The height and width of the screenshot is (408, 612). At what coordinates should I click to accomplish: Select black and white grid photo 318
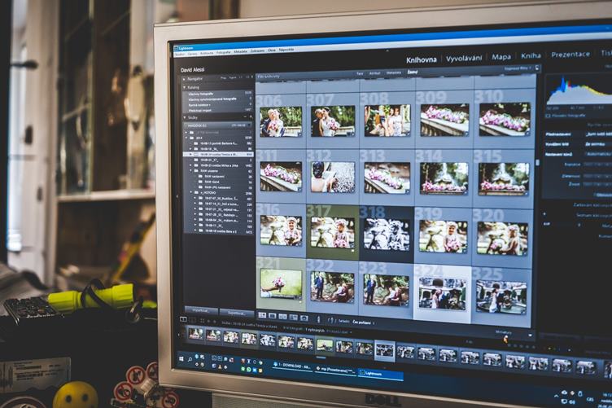click(x=387, y=234)
